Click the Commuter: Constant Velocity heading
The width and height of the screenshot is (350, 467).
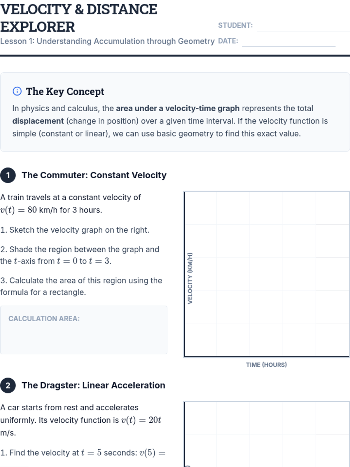click(x=94, y=175)
